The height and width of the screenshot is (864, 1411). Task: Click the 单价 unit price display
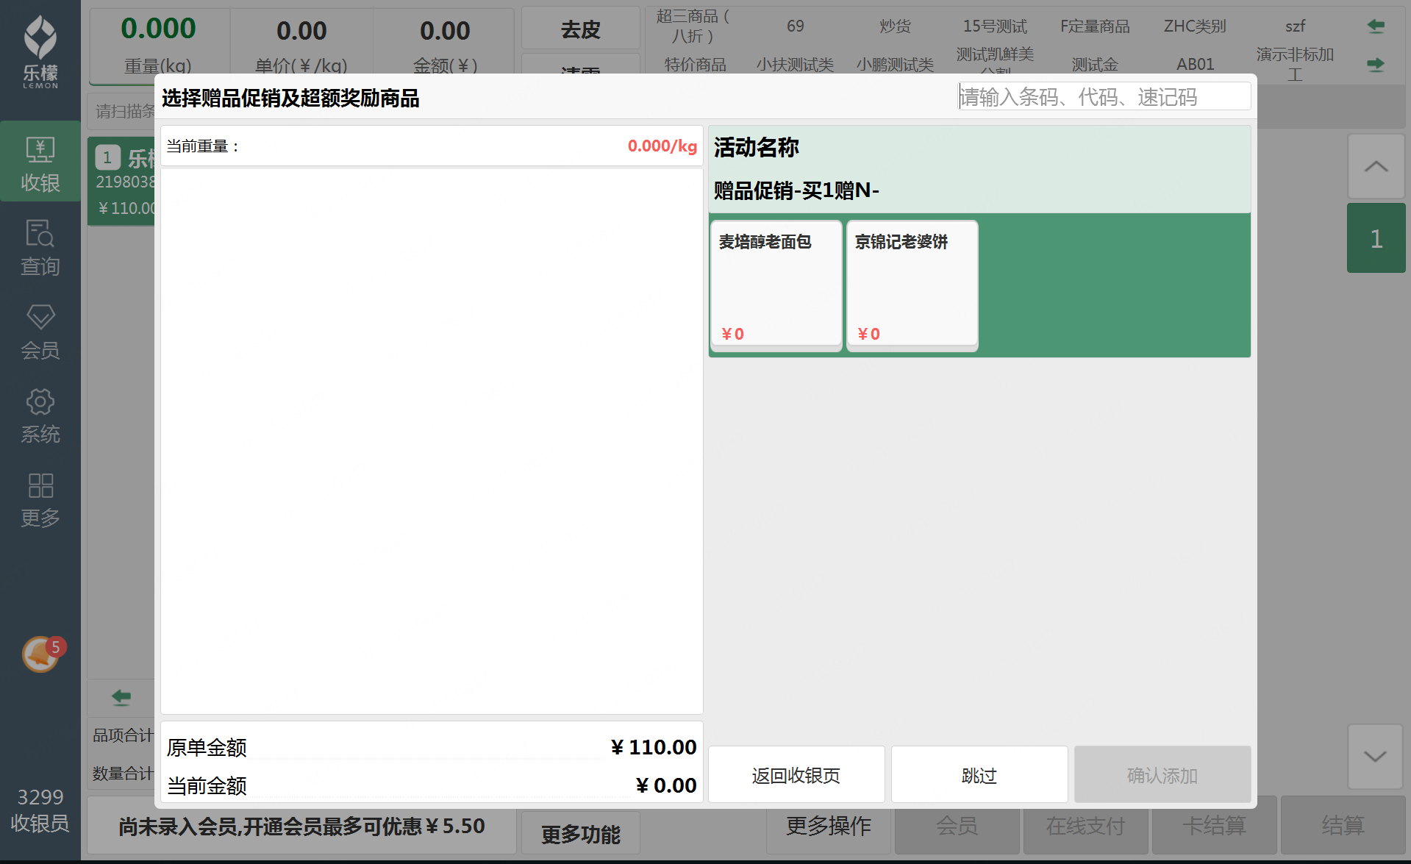coord(301,44)
